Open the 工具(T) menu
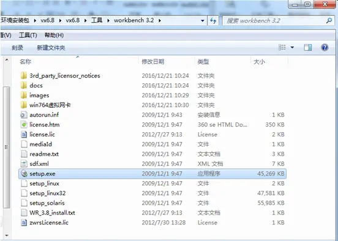This screenshot has width=338, height=241. coord(28,35)
